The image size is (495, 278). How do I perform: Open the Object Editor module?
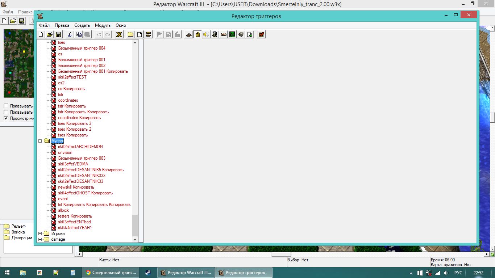pyautogui.click(x=215, y=34)
